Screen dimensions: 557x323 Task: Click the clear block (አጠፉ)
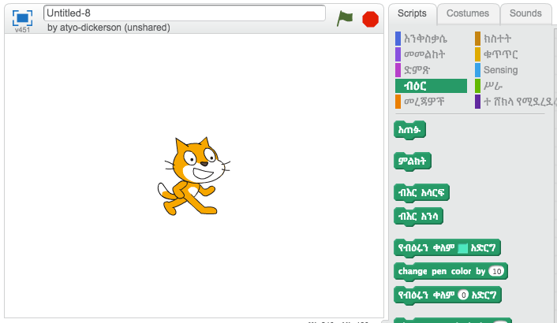[x=409, y=130]
